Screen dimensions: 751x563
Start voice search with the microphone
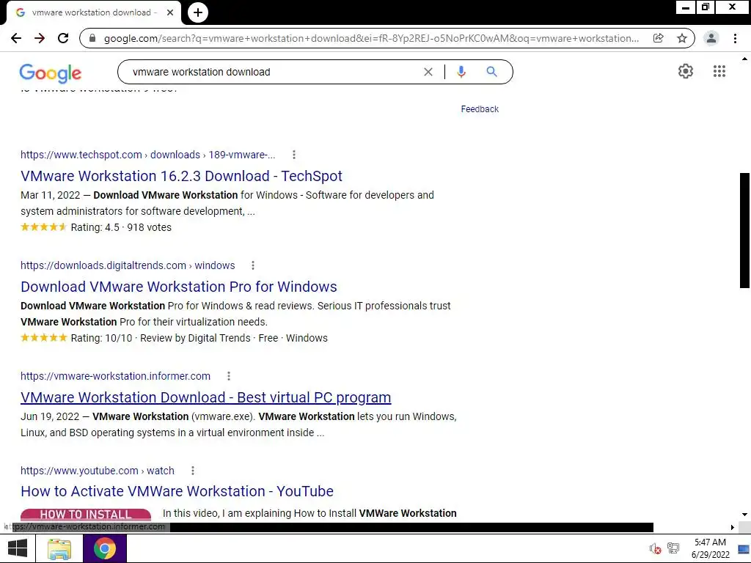point(461,72)
